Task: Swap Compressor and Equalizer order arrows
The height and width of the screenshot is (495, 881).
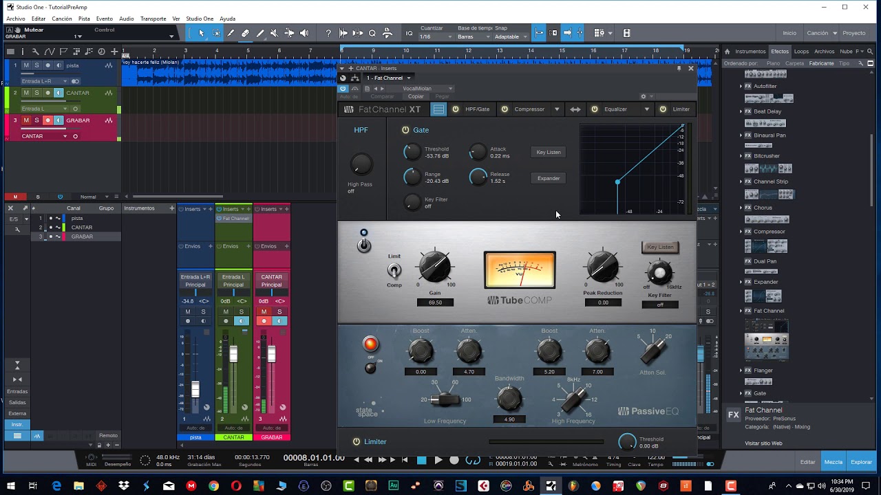Action: (x=575, y=109)
